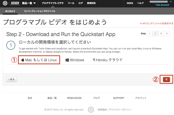Open ヘルプ in top bar
The height and width of the screenshot is (115, 174).
(140, 3)
